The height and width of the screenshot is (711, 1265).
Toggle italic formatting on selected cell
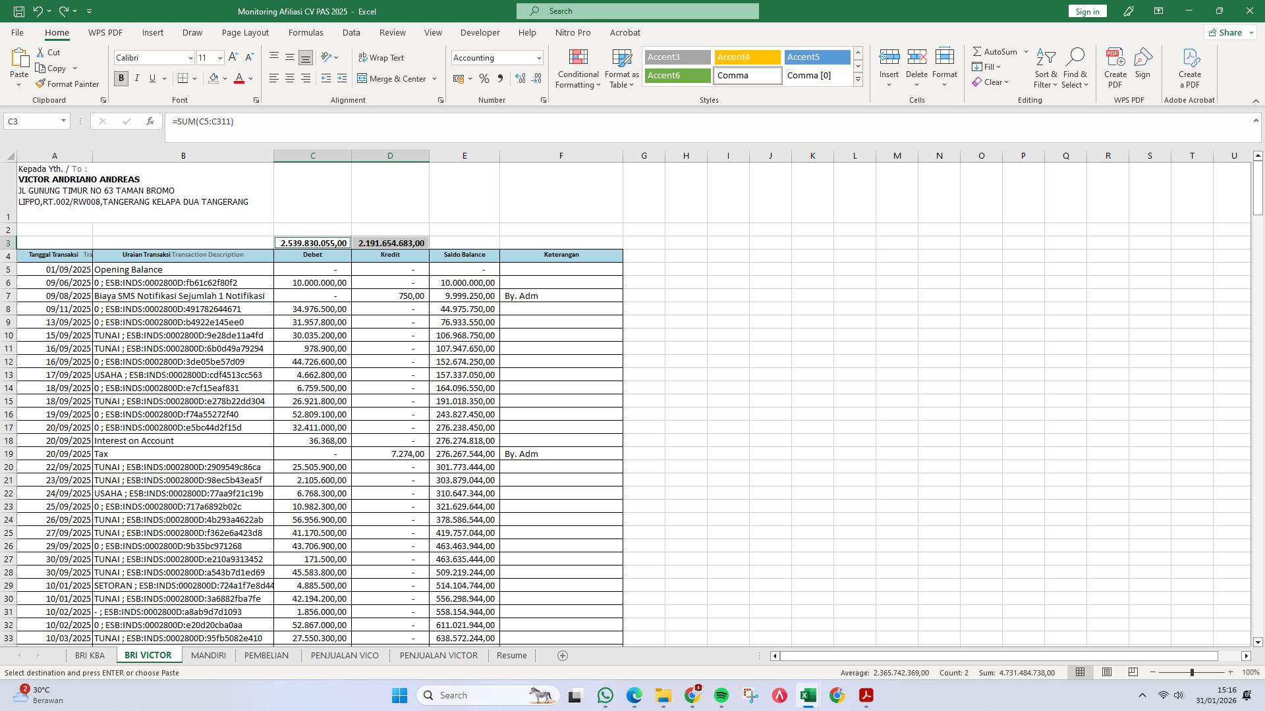pos(137,78)
